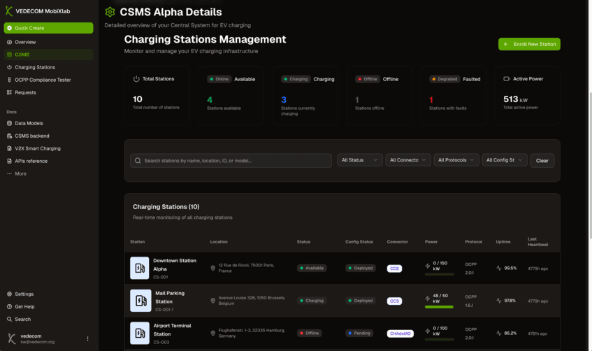Click the station search input field
This screenshot has width=592, height=351.
pyautogui.click(x=231, y=161)
